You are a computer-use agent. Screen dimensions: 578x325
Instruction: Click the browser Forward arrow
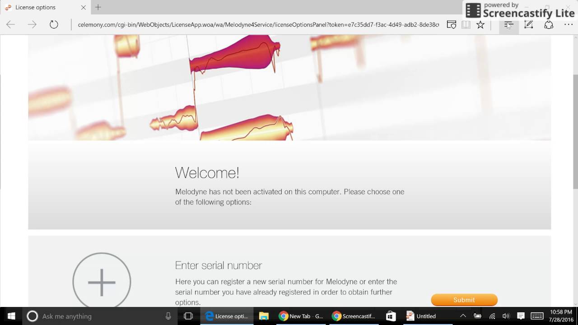pyautogui.click(x=32, y=25)
